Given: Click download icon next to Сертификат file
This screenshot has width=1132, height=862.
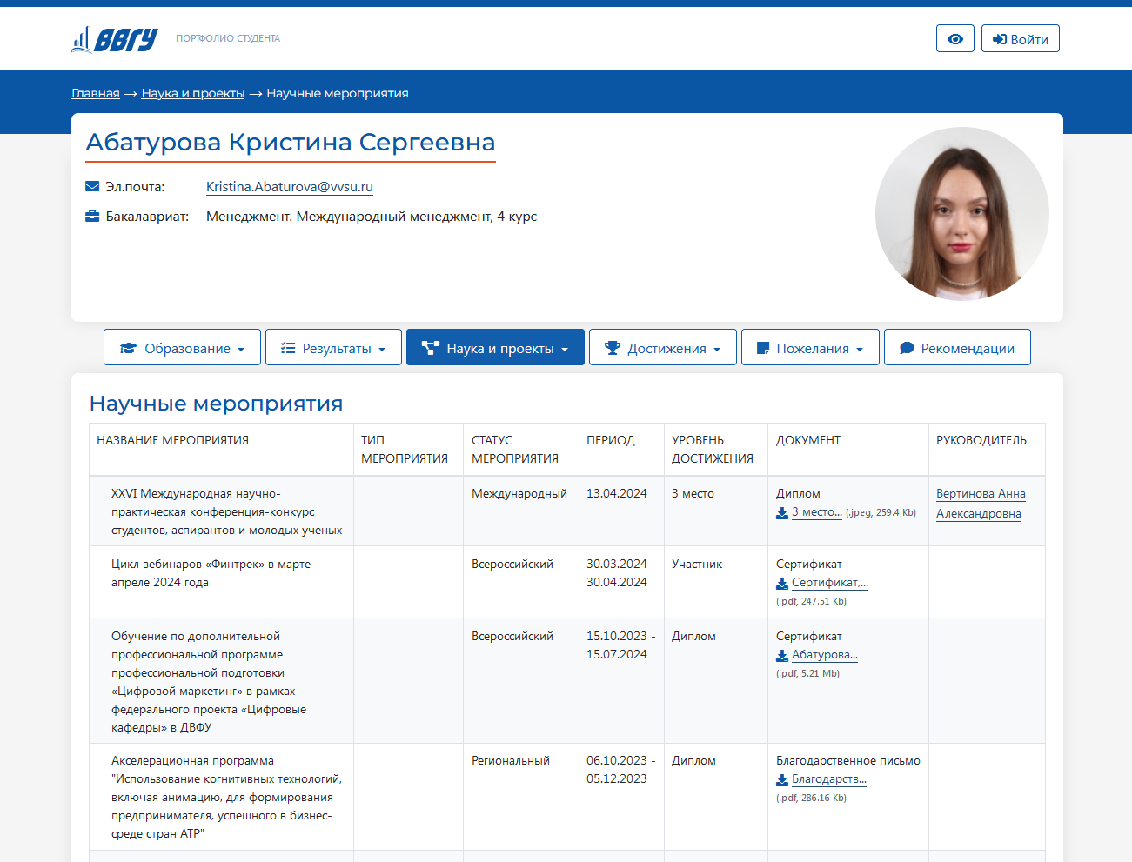Looking at the screenshot, I should [x=782, y=584].
